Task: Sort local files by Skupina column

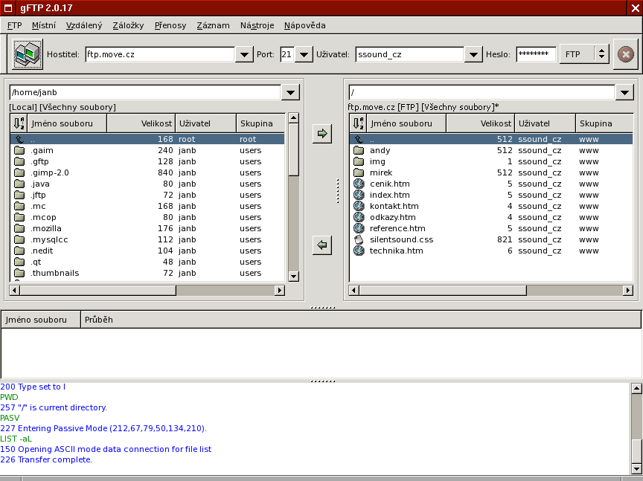Action: pyautogui.click(x=260, y=123)
